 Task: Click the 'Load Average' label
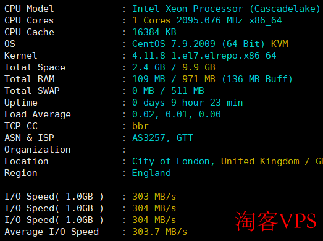pyautogui.click(x=38, y=114)
